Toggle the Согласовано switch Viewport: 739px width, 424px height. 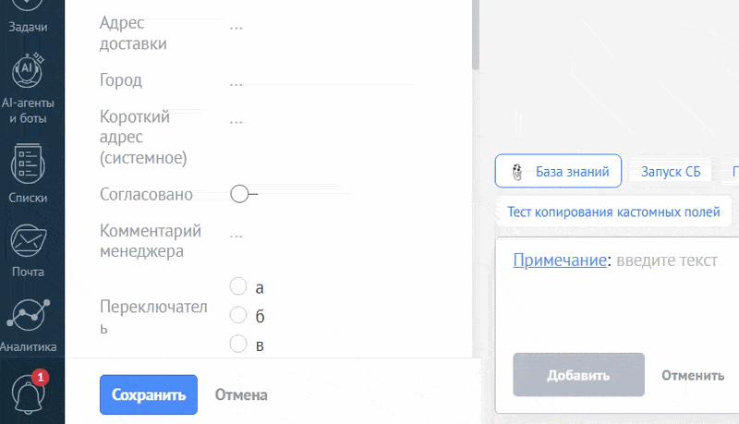pyautogui.click(x=244, y=194)
